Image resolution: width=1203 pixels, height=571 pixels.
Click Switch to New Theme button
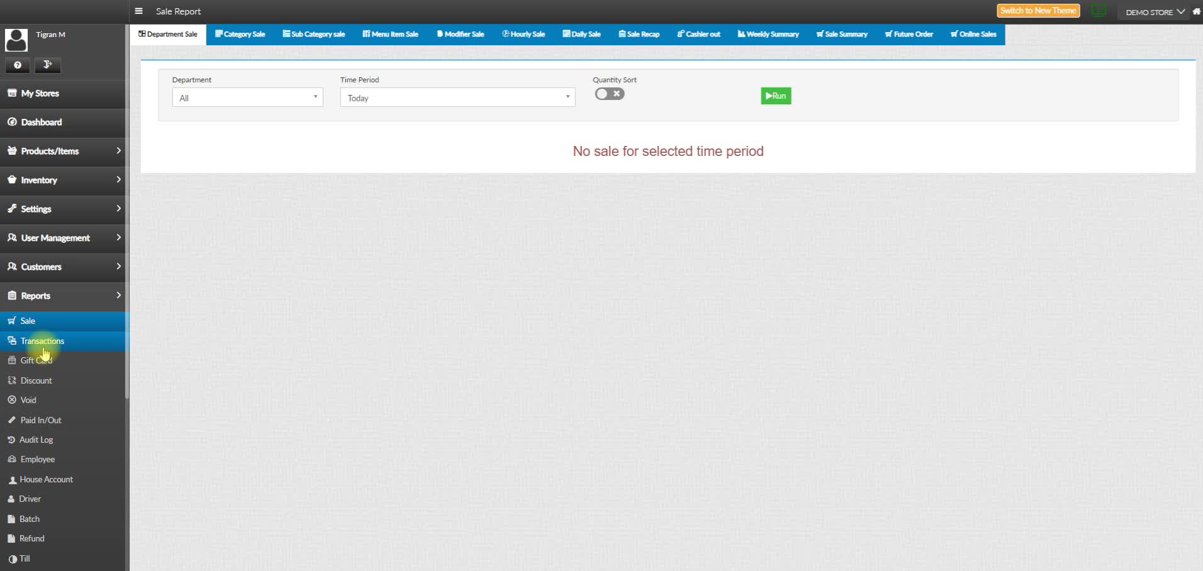1038,11
